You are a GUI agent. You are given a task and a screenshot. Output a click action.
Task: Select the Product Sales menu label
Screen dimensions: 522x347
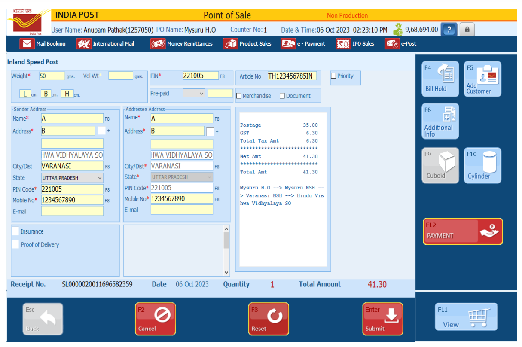[x=256, y=44]
